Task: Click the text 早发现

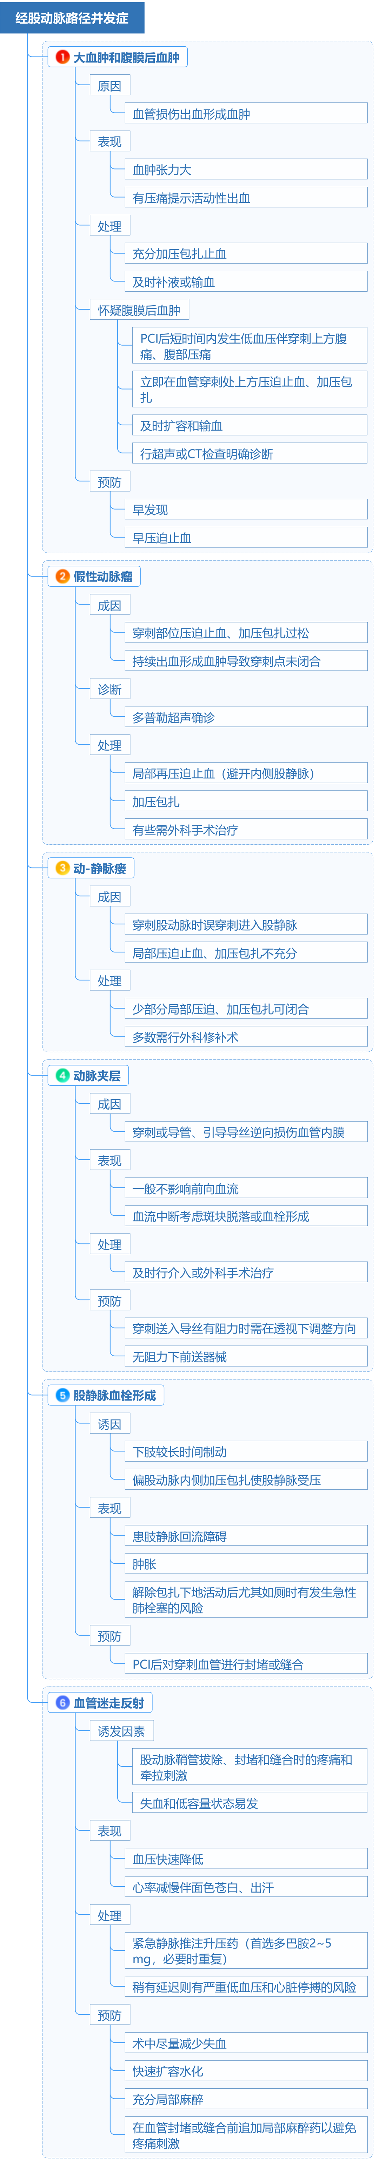Action: (x=150, y=509)
